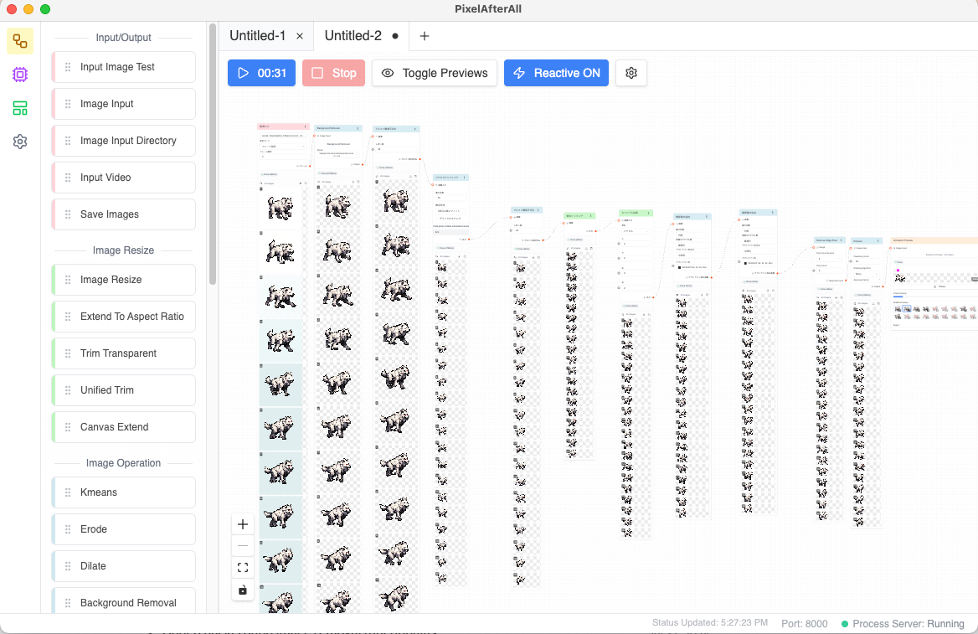978x634 pixels.
Task: Add the Canvas Extend node
Action: tap(123, 427)
